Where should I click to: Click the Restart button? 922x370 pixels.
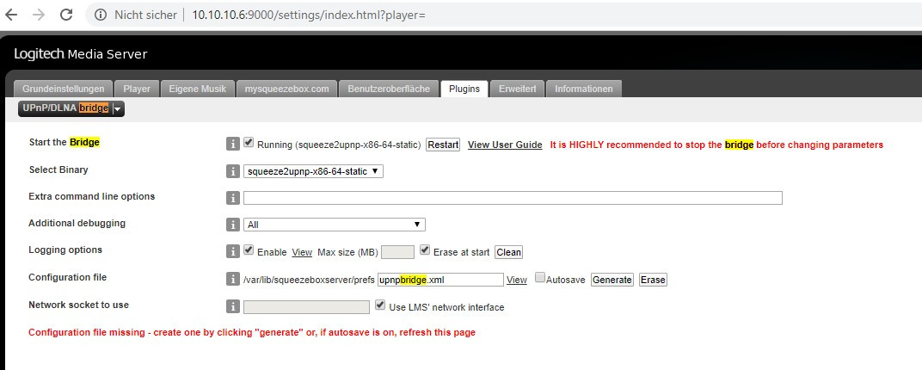pos(443,145)
